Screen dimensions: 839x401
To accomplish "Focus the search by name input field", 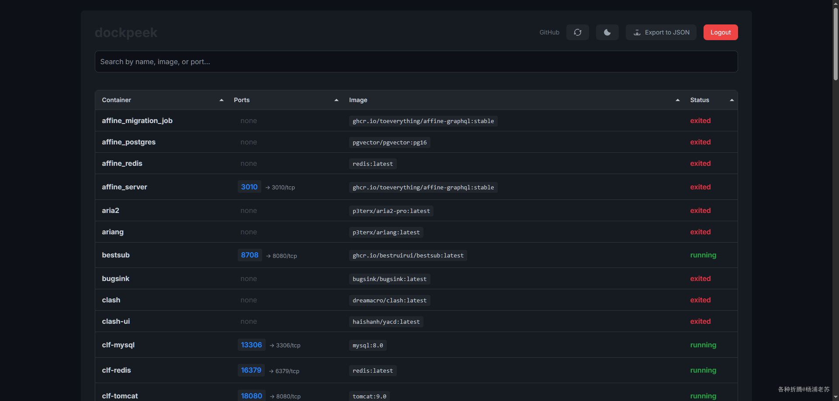I will pyautogui.click(x=416, y=62).
